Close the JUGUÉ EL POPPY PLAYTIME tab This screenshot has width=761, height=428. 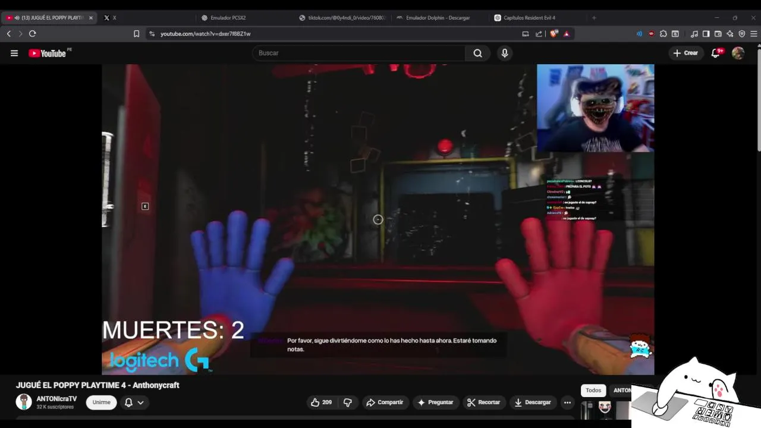pyautogui.click(x=91, y=18)
